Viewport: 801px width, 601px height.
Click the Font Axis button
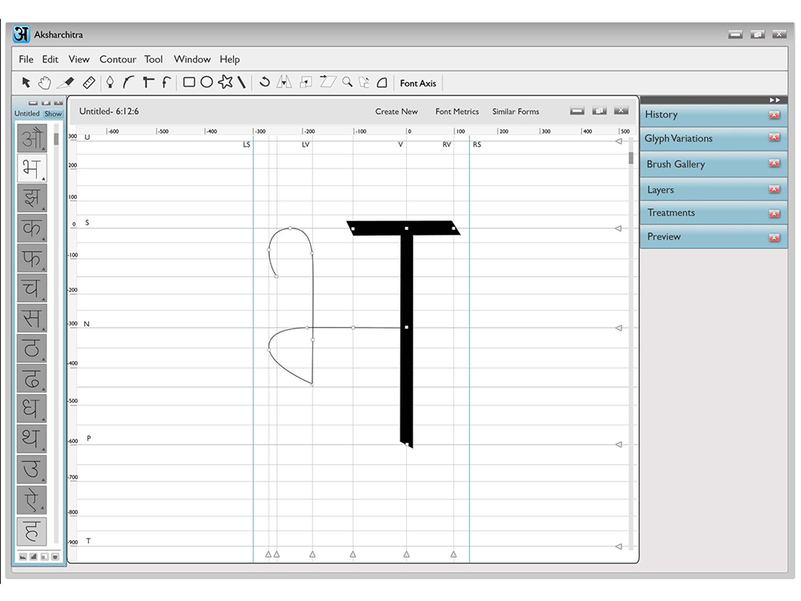418,83
